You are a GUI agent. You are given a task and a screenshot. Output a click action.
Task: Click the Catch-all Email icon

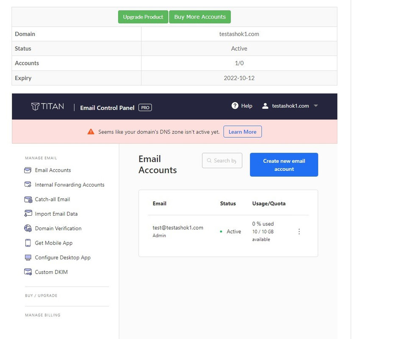(28, 200)
